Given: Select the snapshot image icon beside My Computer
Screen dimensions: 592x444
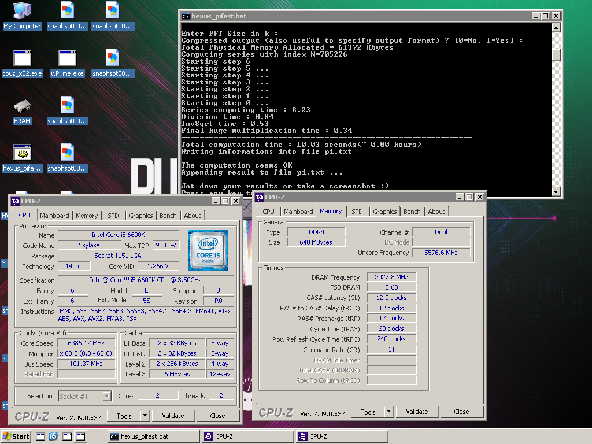Looking at the screenshot, I should tap(67, 16).
